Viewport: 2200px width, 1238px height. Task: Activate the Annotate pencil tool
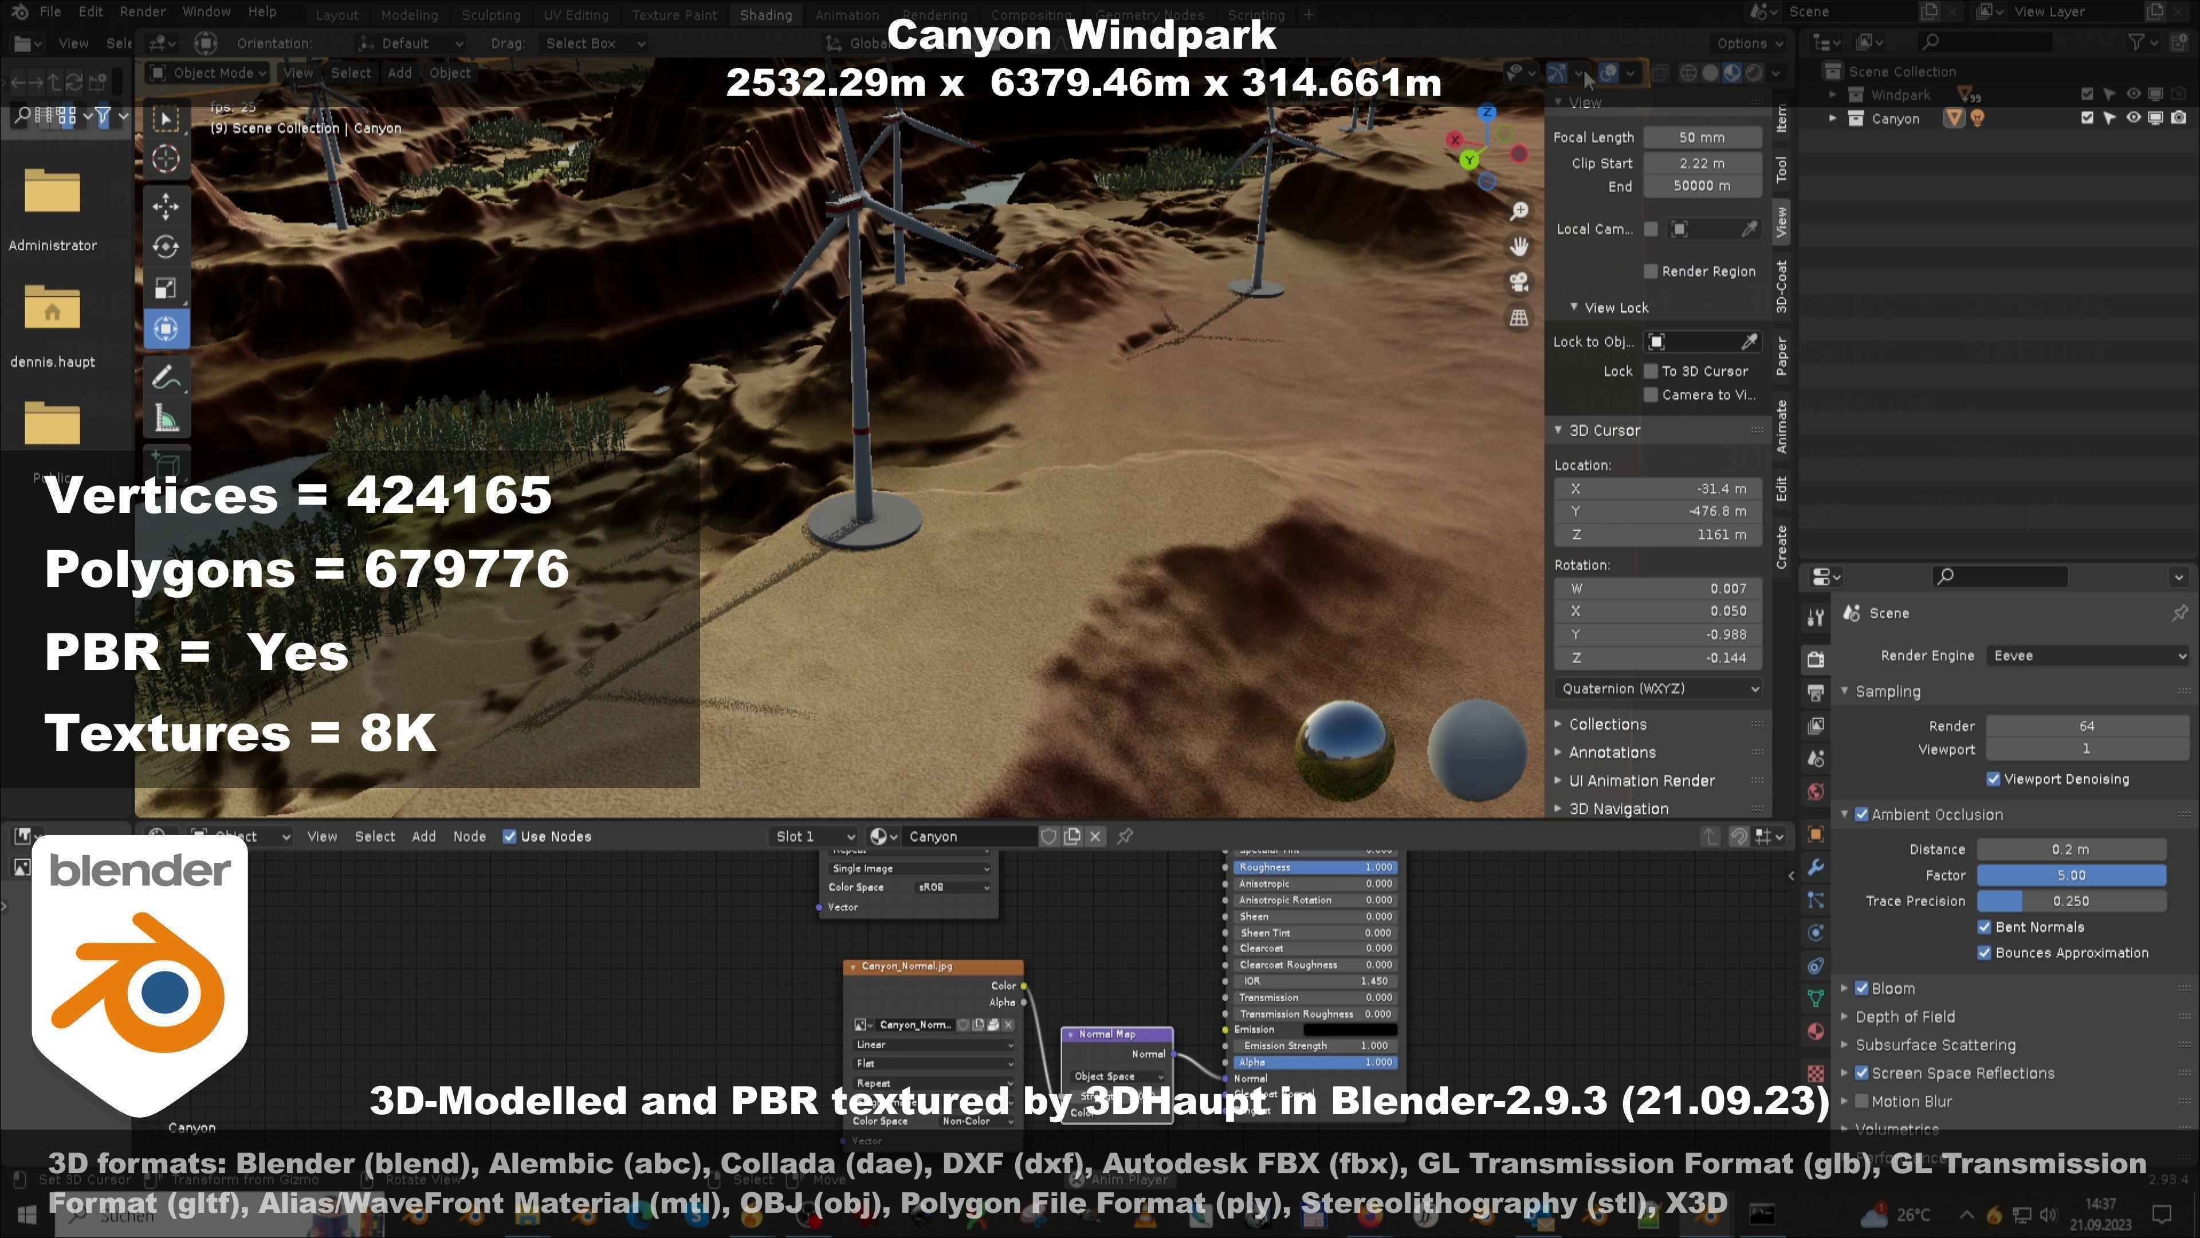coord(166,377)
